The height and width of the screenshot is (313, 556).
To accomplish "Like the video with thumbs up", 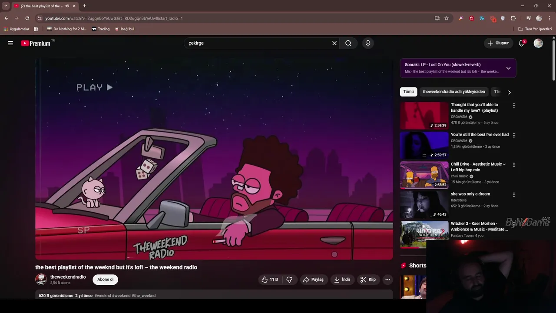I will click(x=269, y=280).
